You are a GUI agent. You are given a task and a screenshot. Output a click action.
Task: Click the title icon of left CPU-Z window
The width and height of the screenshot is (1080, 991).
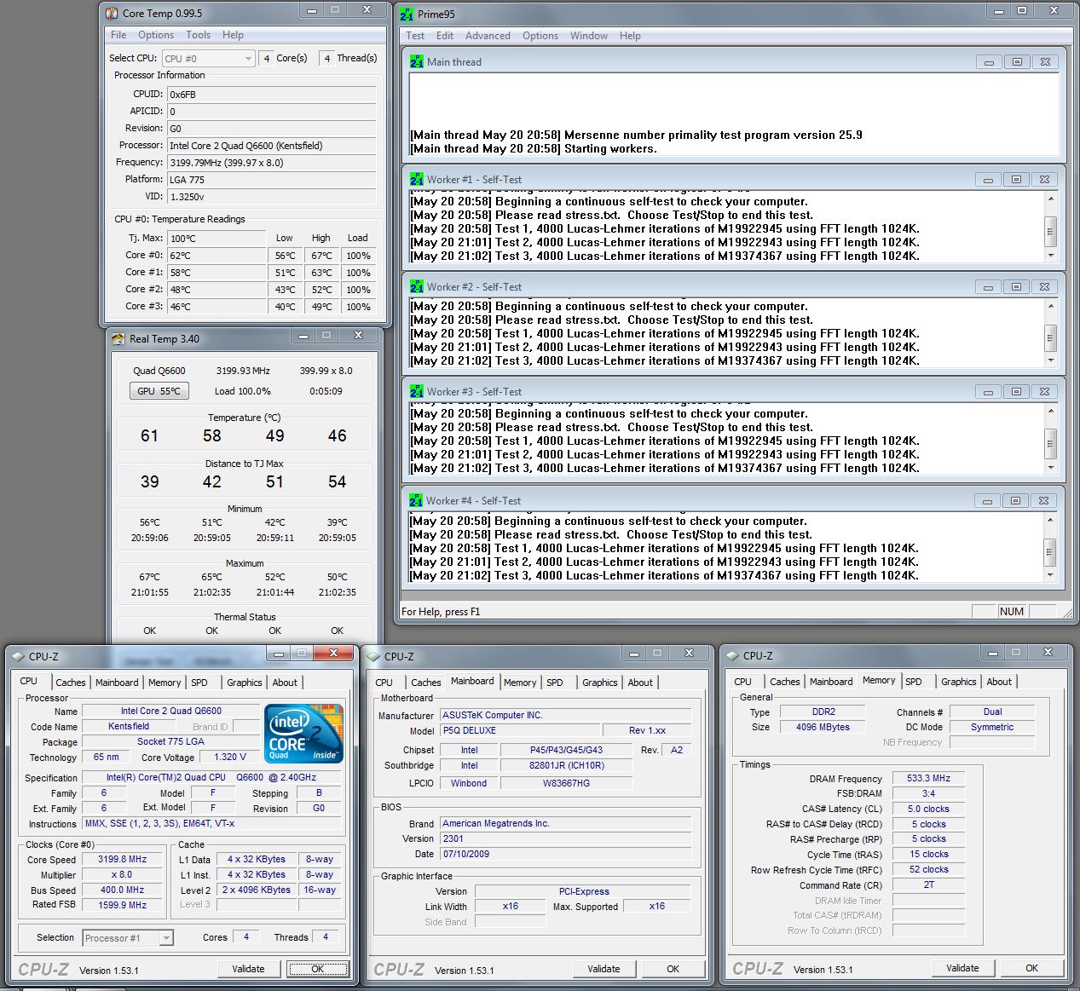(19, 656)
